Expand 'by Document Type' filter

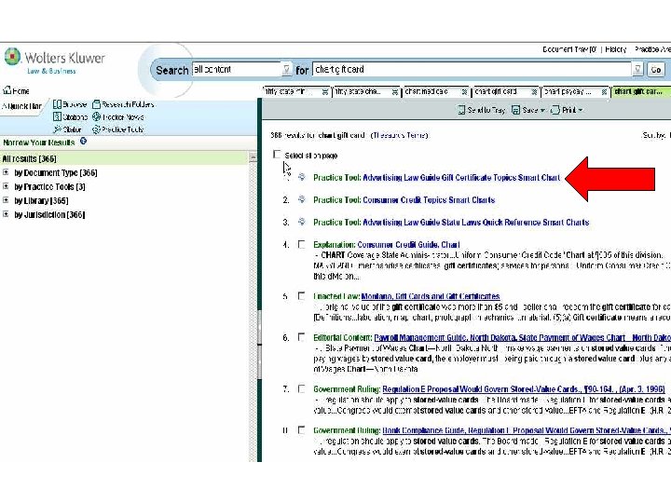click(x=6, y=172)
